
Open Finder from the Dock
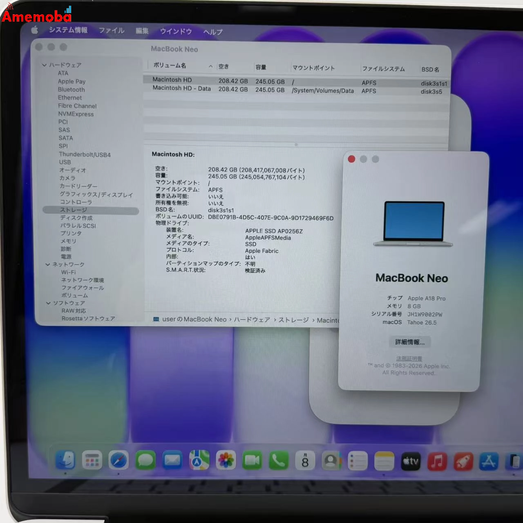click(x=65, y=460)
